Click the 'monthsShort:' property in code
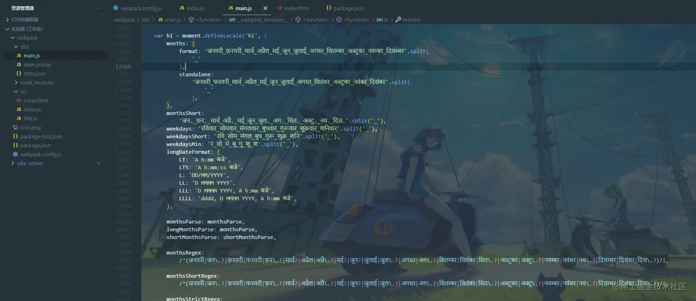The image size is (696, 301). click(185, 113)
